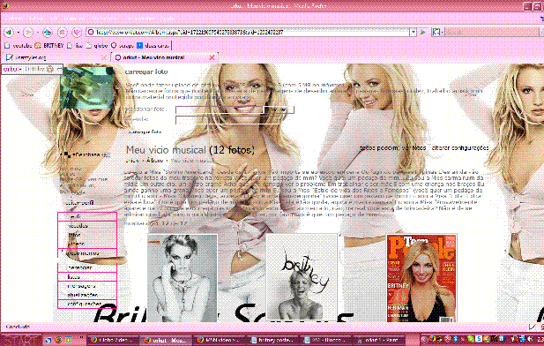Open configurações in the sidebar menu
This screenshot has height=346, width=544.
pos(87,304)
